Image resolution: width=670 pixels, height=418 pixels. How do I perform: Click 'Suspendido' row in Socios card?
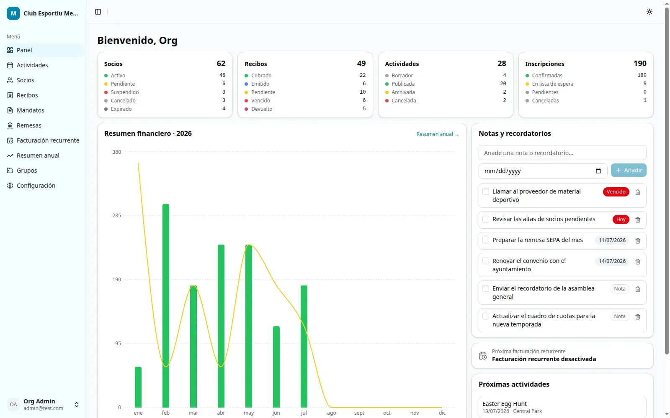(x=165, y=92)
